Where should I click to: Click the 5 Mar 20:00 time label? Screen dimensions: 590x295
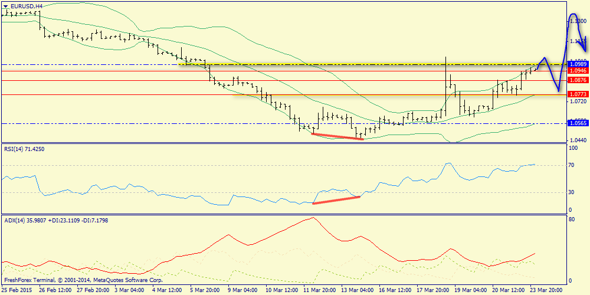pos(206,290)
